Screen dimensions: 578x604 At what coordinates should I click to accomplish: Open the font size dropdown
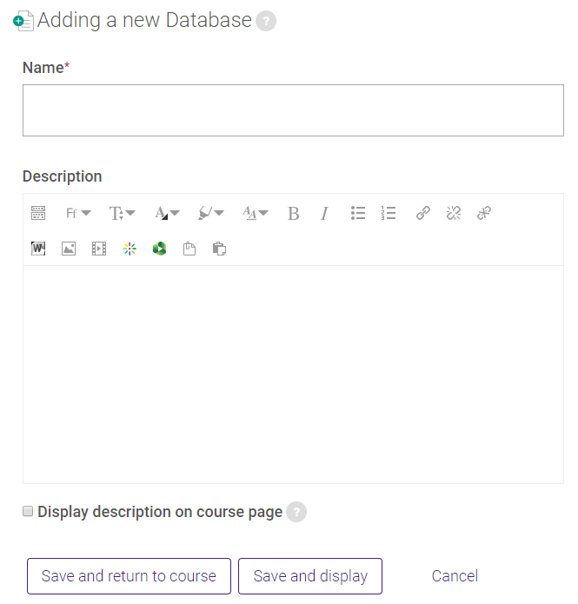pyautogui.click(x=123, y=213)
